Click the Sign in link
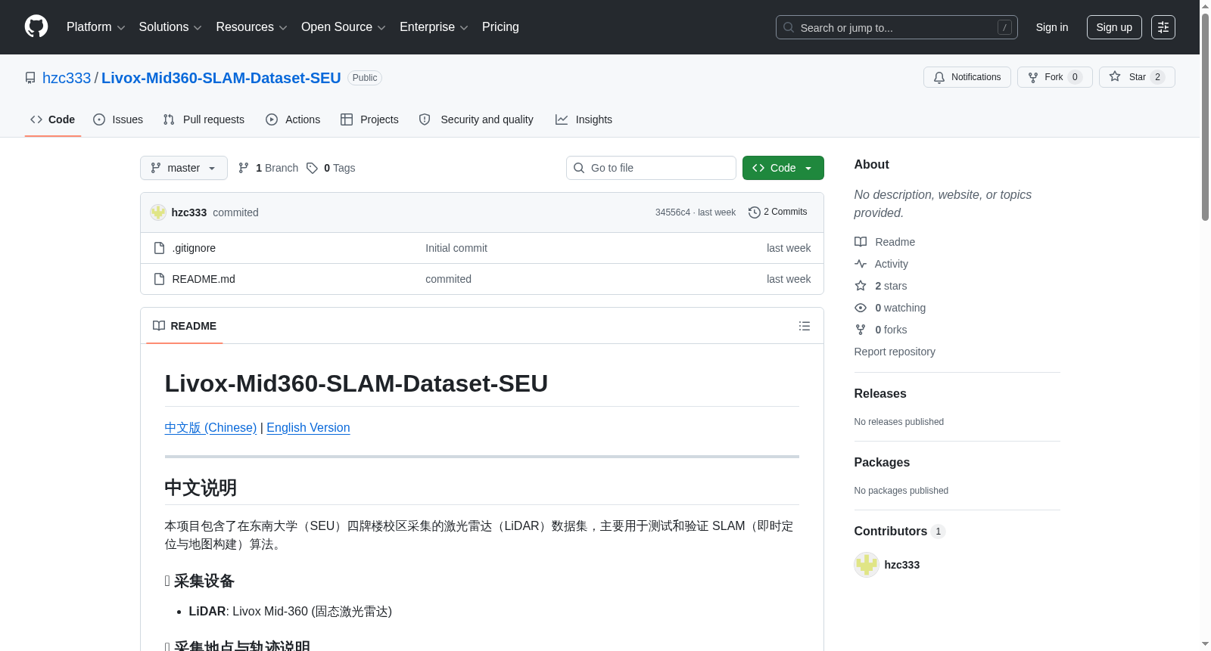 pyautogui.click(x=1052, y=27)
